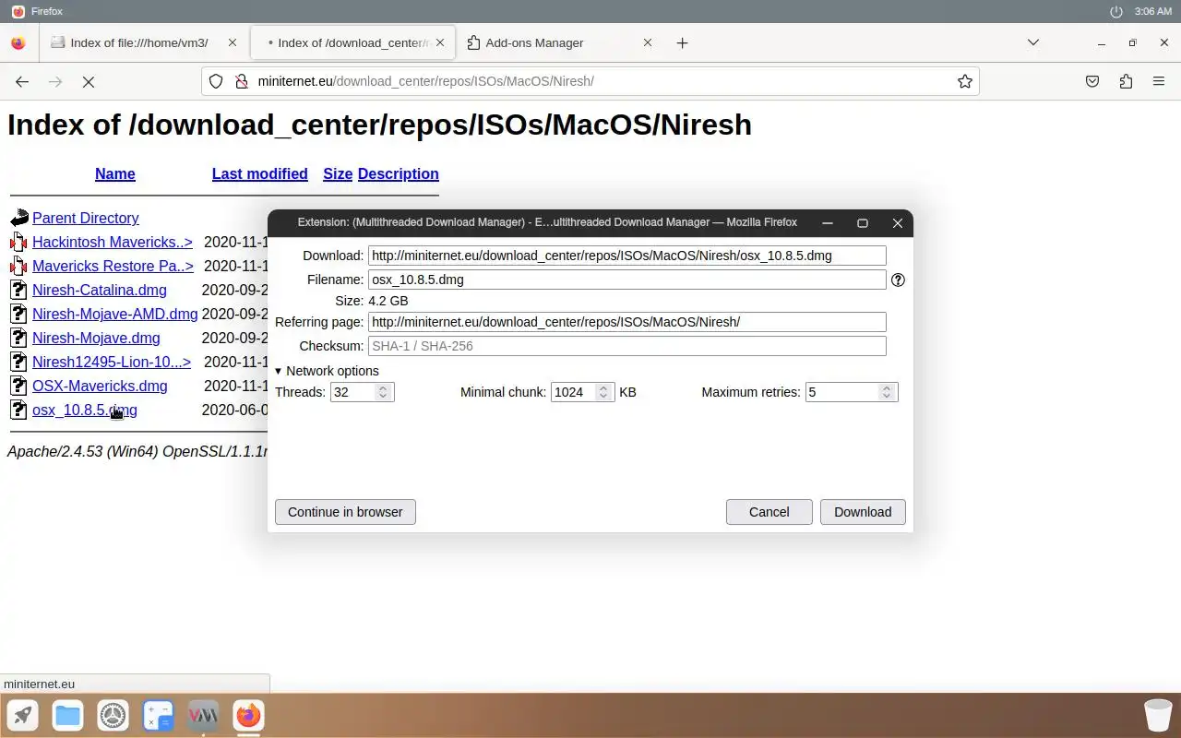Bookmark this page with the star icon
The image size is (1181, 738).
965,81
